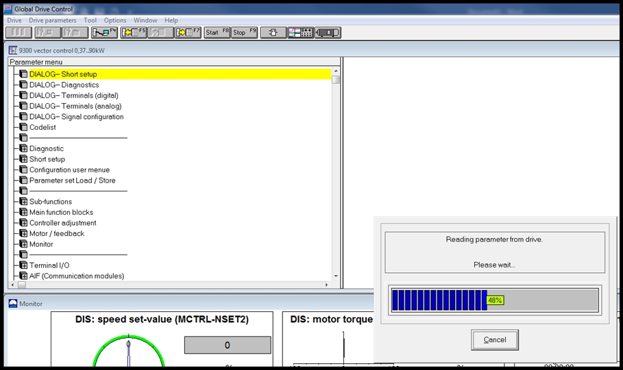
Task: Expand the Motor / feedback node
Action: [x=23, y=234]
